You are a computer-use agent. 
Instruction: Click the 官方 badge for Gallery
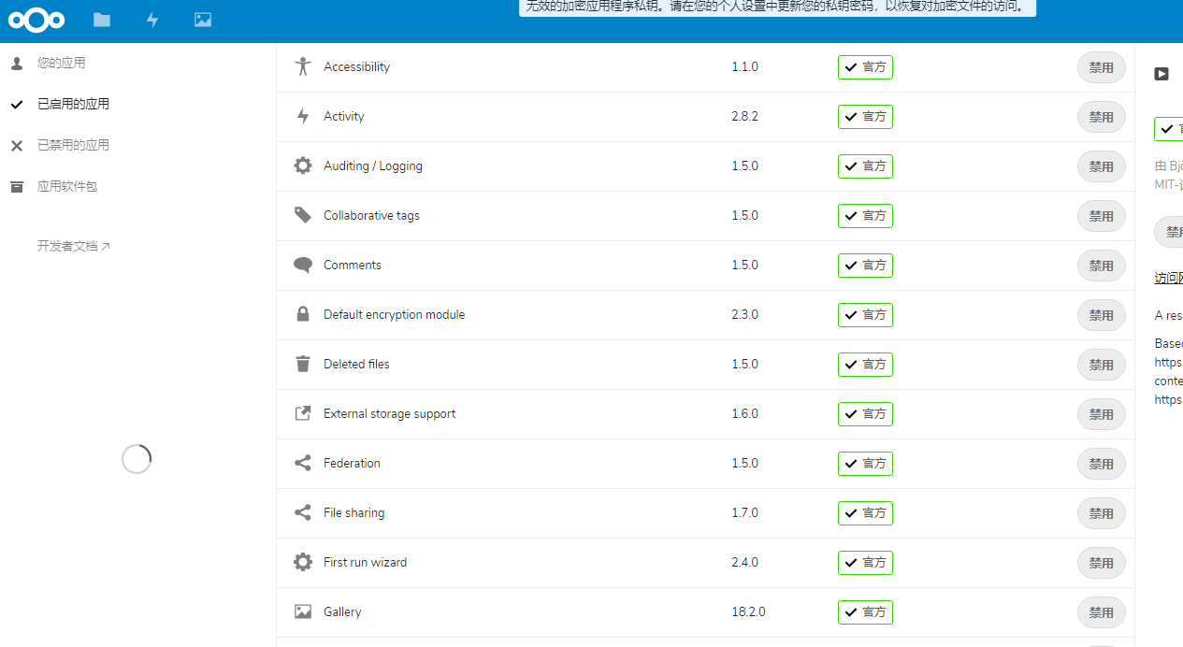(865, 612)
